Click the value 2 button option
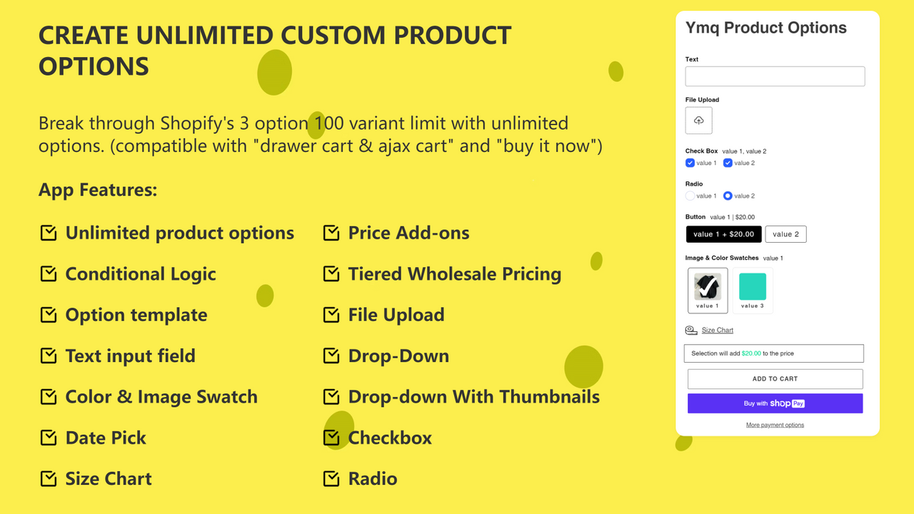 pyautogui.click(x=785, y=233)
